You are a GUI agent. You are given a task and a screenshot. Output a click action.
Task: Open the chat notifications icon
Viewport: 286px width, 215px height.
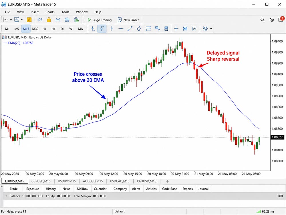[x=281, y=19]
